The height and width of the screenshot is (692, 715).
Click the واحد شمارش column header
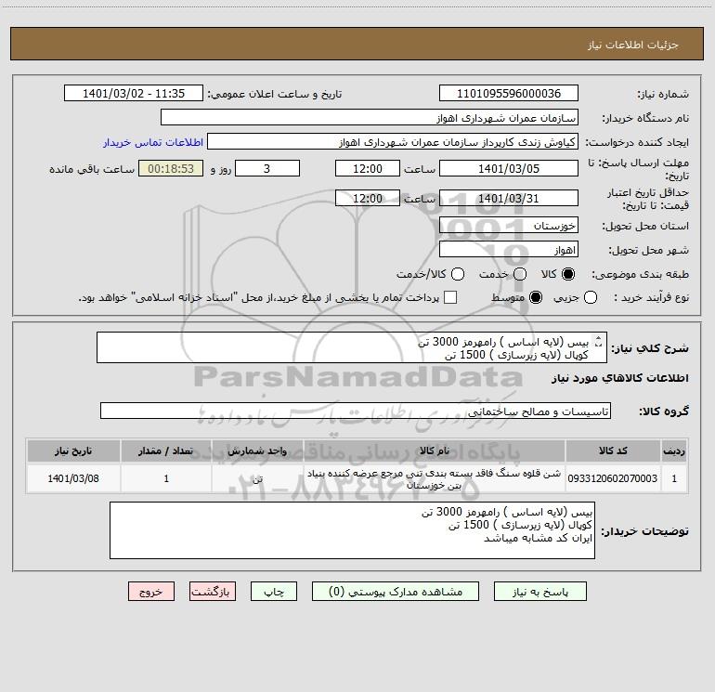[257, 450]
